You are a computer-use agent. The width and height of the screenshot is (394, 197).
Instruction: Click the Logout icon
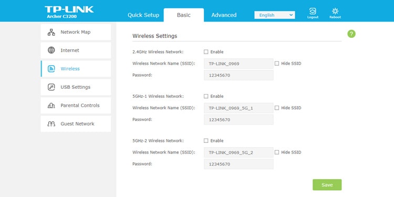click(313, 12)
